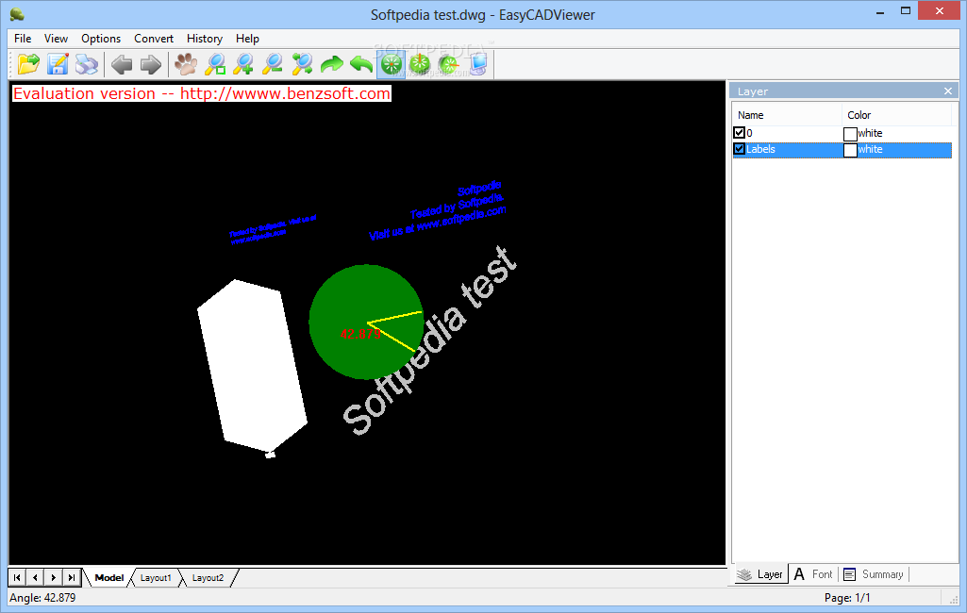Toggle the highlighted green measure circle tool
Screen dimensions: 967x613
tap(391, 64)
